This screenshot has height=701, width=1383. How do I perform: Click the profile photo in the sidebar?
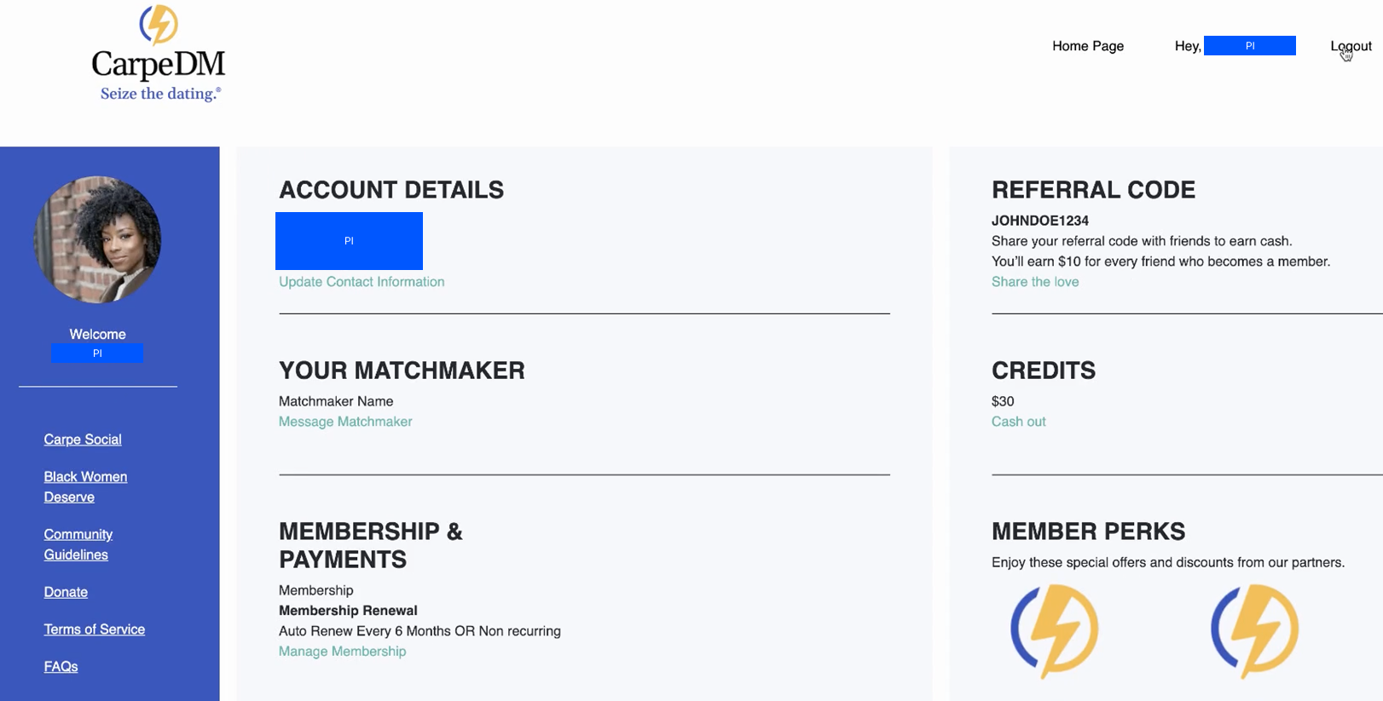click(x=96, y=239)
